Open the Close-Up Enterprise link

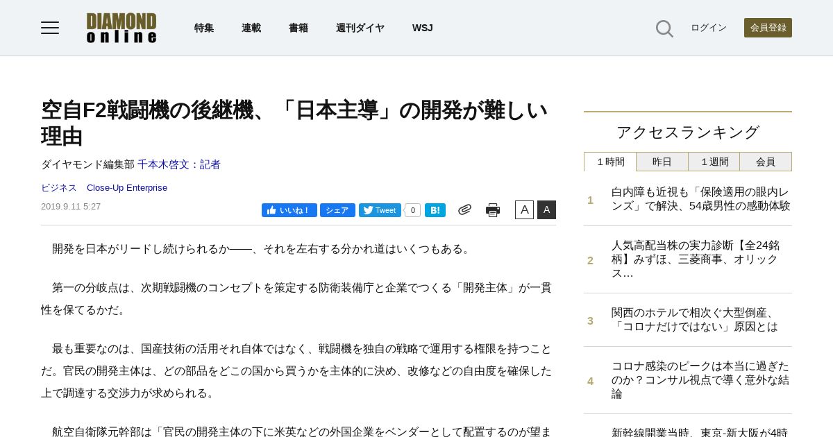tap(127, 188)
